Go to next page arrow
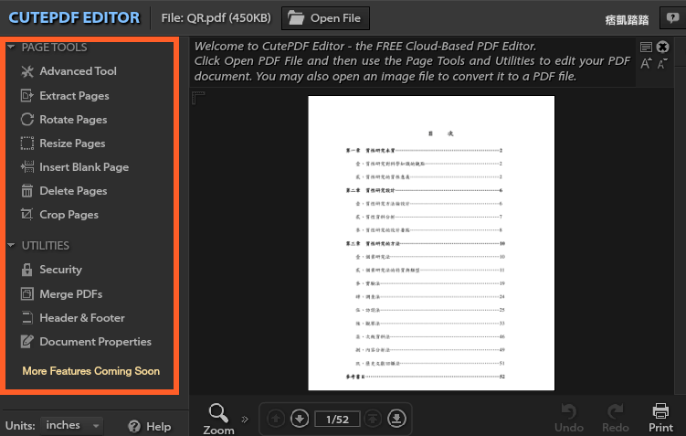The height and width of the screenshot is (436, 686). pos(300,419)
